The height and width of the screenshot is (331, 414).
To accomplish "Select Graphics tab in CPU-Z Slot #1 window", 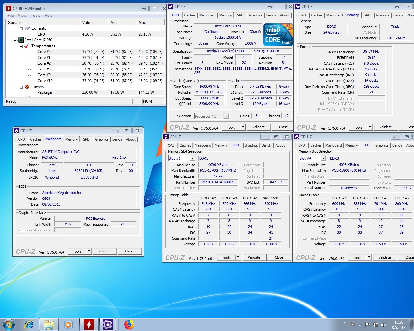I will (251, 145).
